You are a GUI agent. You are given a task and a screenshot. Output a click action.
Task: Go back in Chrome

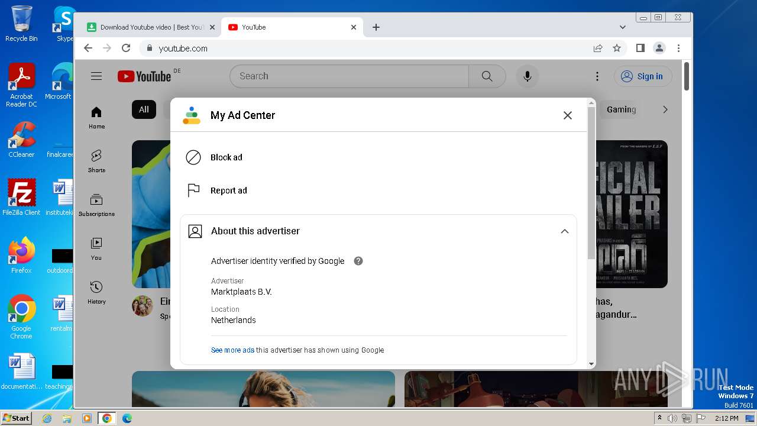[x=88, y=49]
